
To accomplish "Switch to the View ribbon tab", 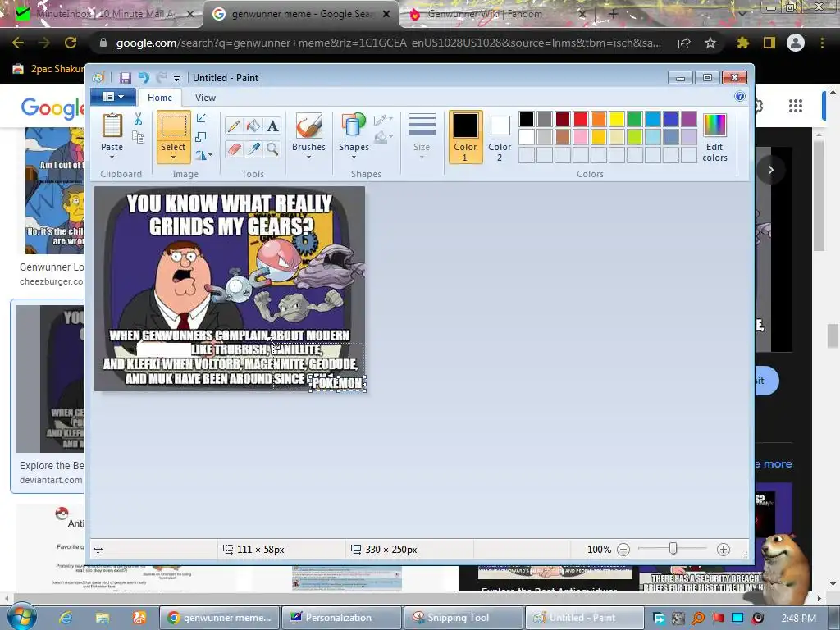I will (x=205, y=98).
